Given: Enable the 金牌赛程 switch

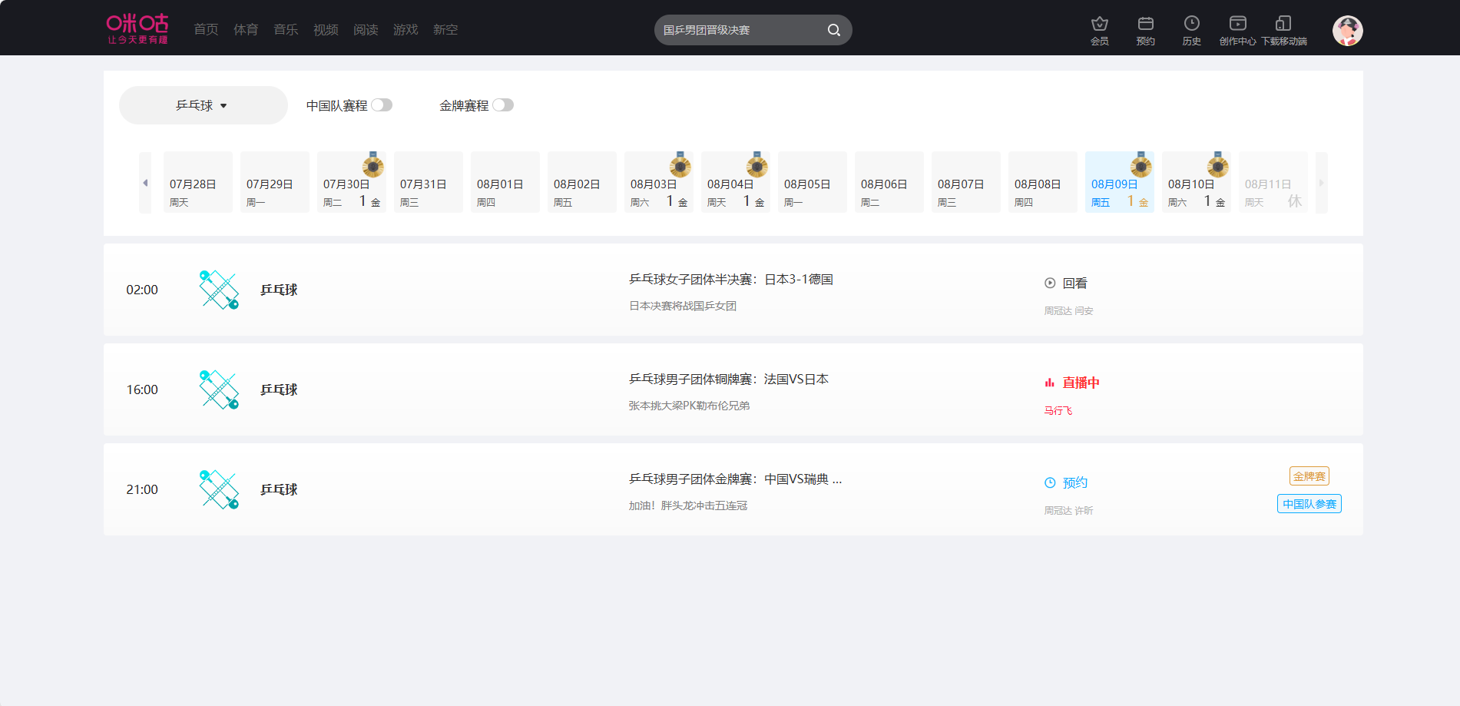Looking at the screenshot, I should tap(503, 105).
